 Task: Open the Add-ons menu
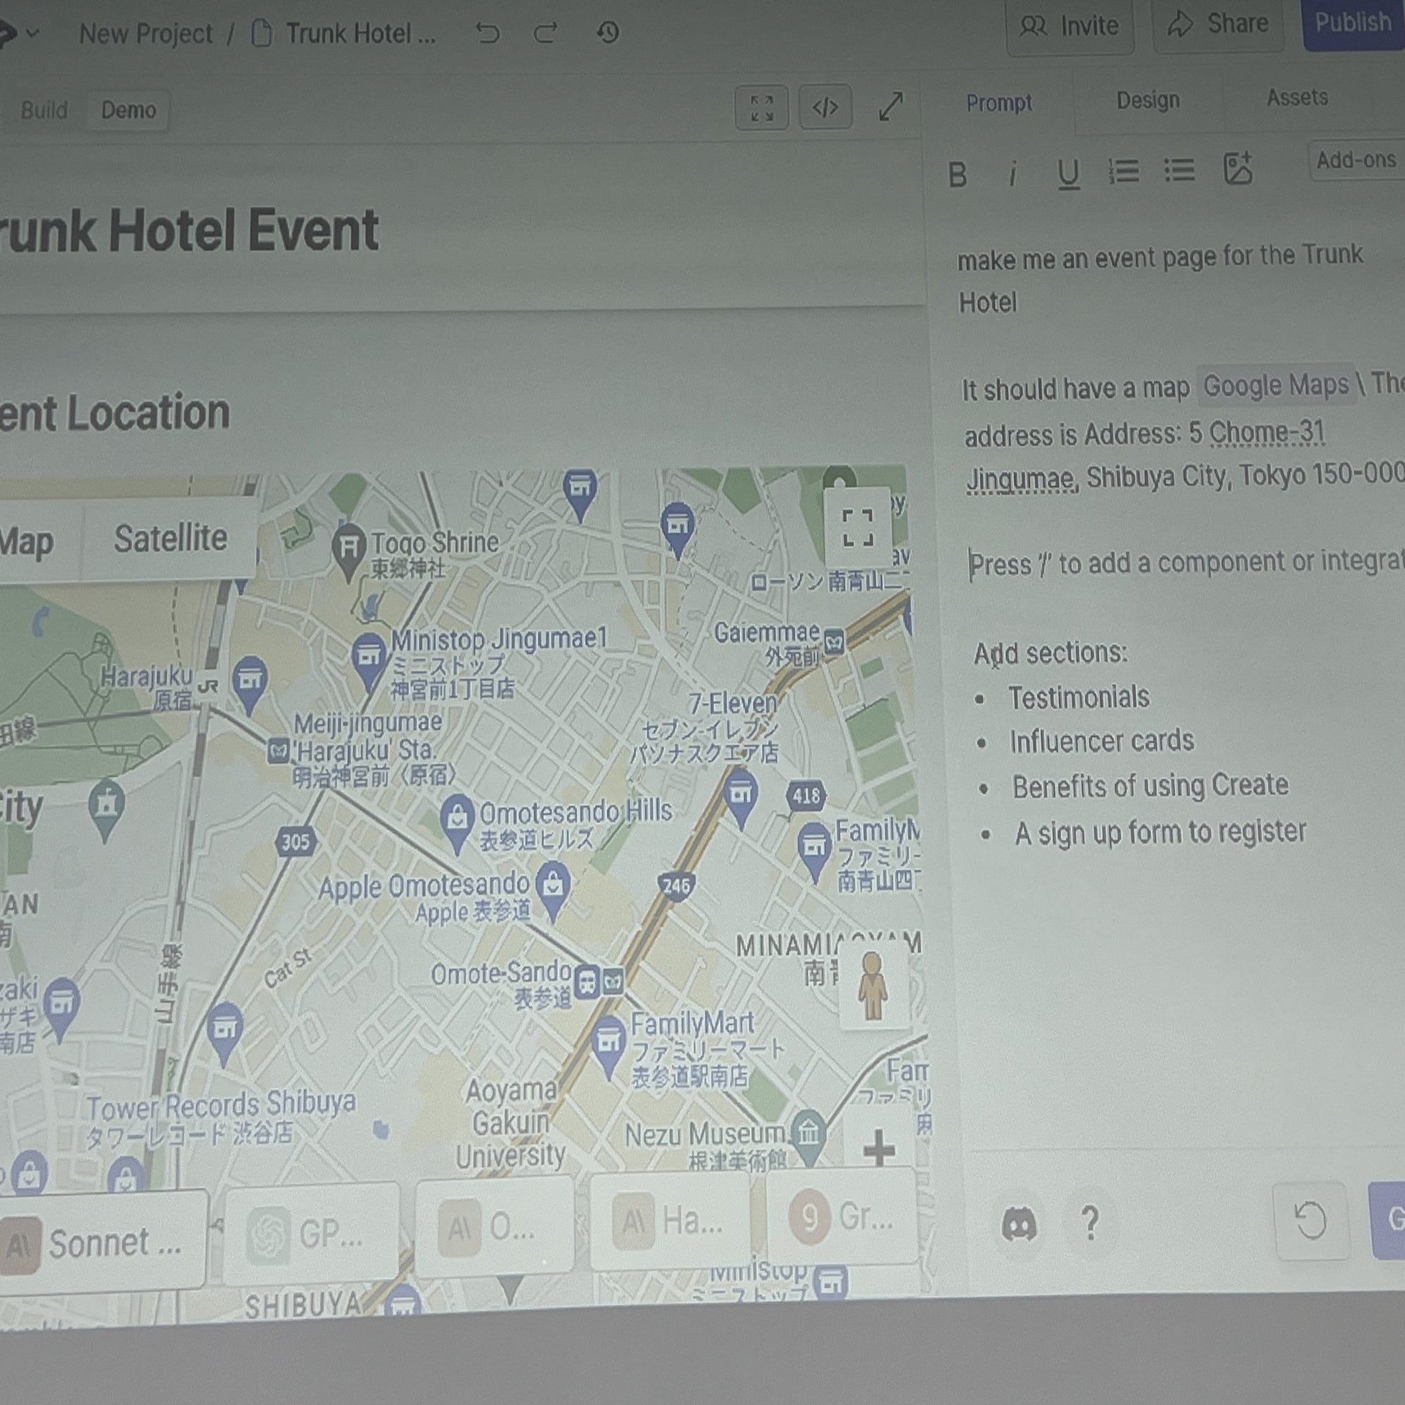[x=1357, y=160]
